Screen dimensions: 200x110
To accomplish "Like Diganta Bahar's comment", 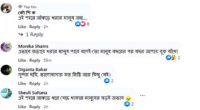I will pyautogui.click(x=22, y=84).
